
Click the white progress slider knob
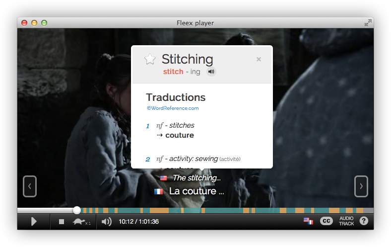77,210
